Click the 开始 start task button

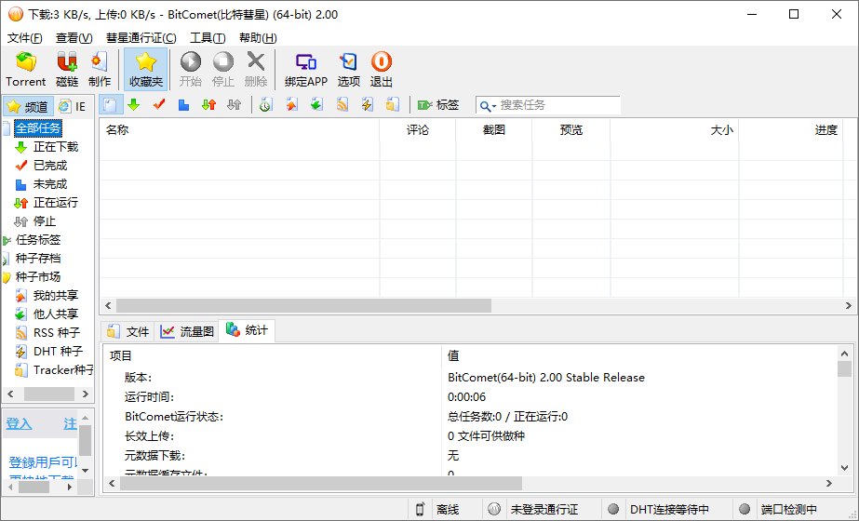tap(191, 69)
